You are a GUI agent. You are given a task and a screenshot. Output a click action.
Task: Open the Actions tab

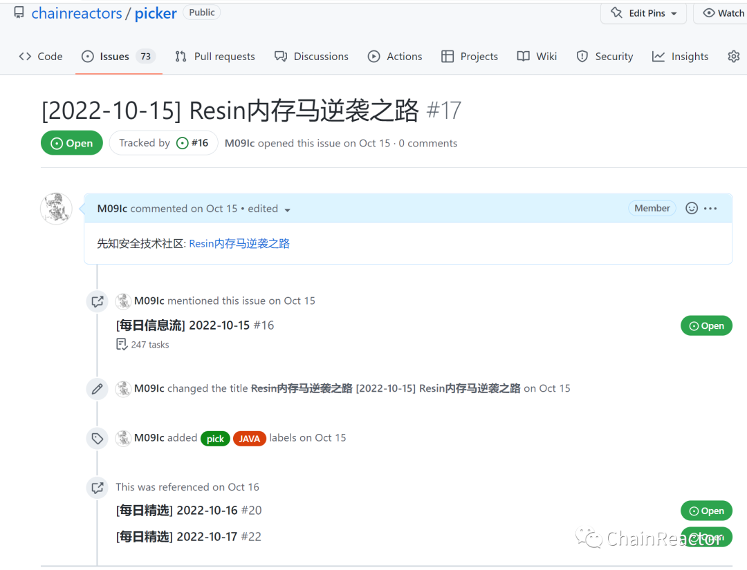pyautogui.click(x=395, y=56)
